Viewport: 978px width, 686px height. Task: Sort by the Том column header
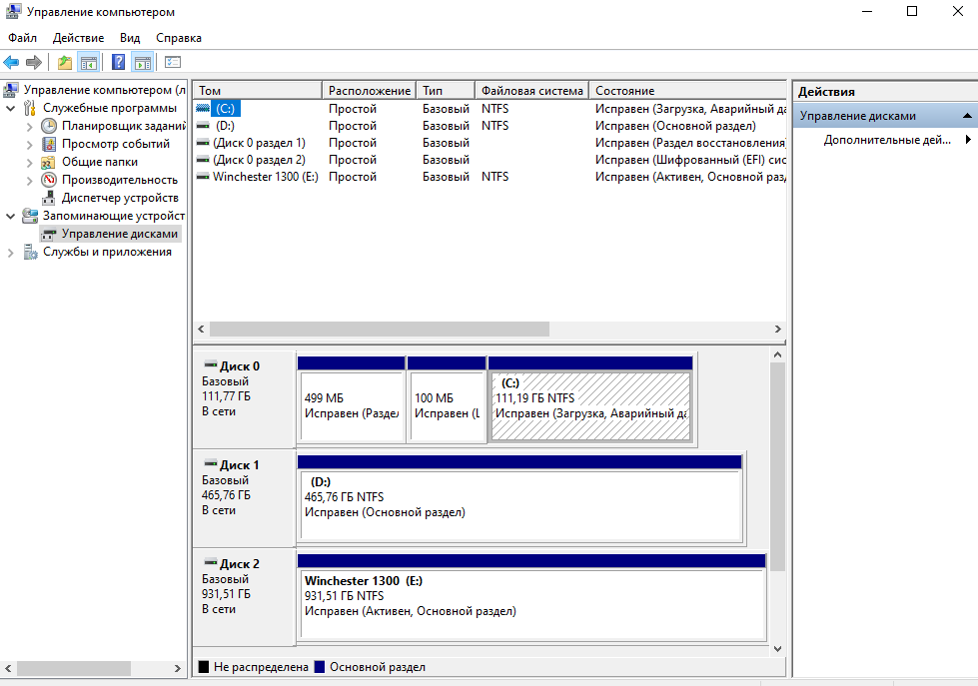pyautogui.click(x=258, y=91)
